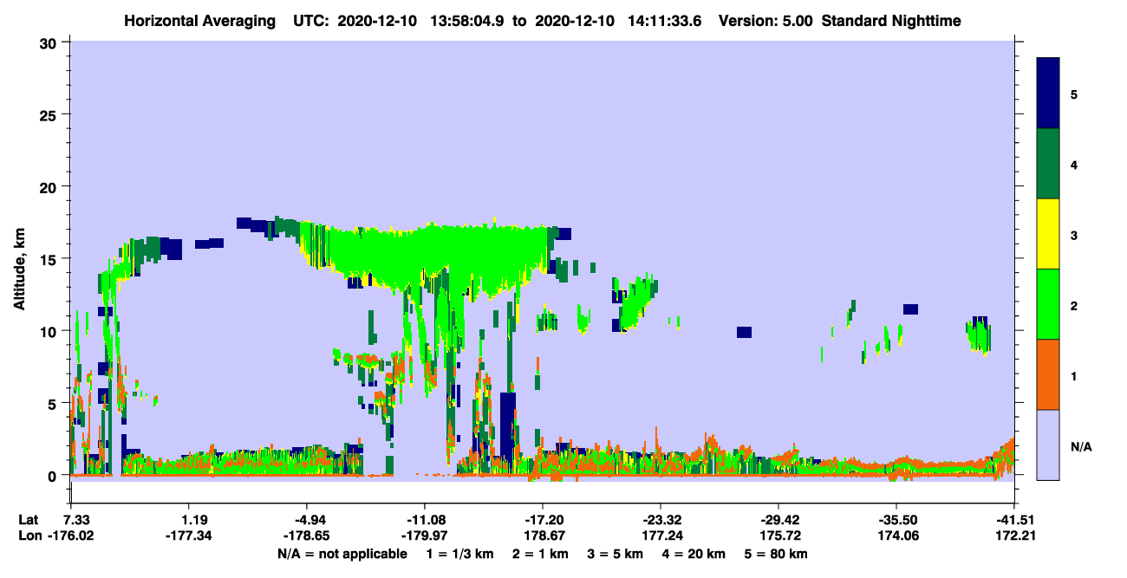Click the lavender N/A colorbar segment
Screen dimensions: 1127x578
pos(1048,445)
